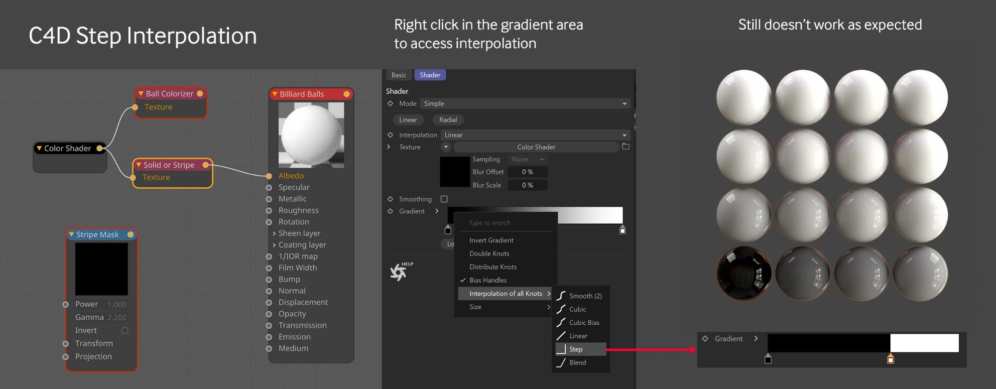Select the white right knot in Shader gradient

pyautogui.click(x=622, y=230)
